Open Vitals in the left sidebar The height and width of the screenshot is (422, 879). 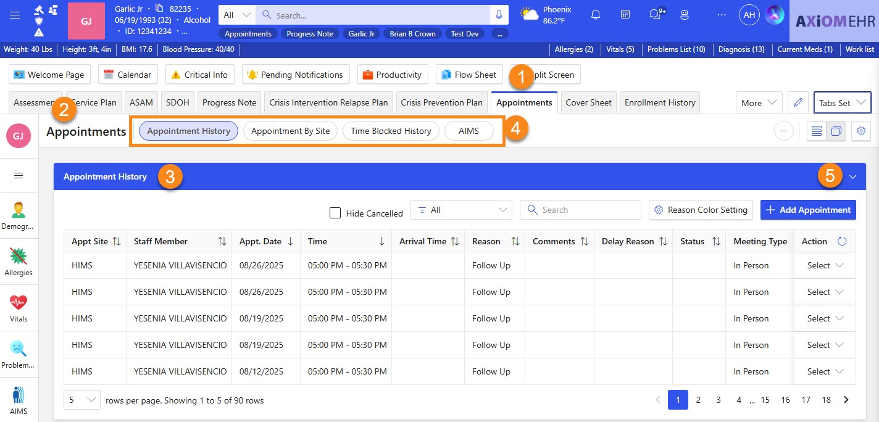click(19, 307)
